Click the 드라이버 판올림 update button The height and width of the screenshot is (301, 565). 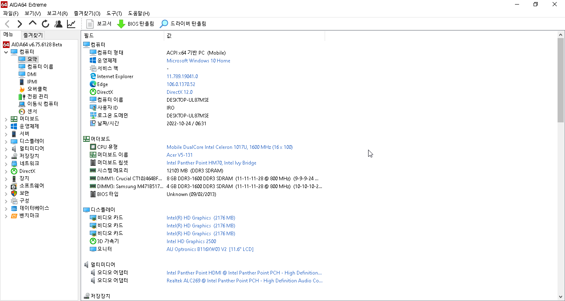tap(183, 24)
